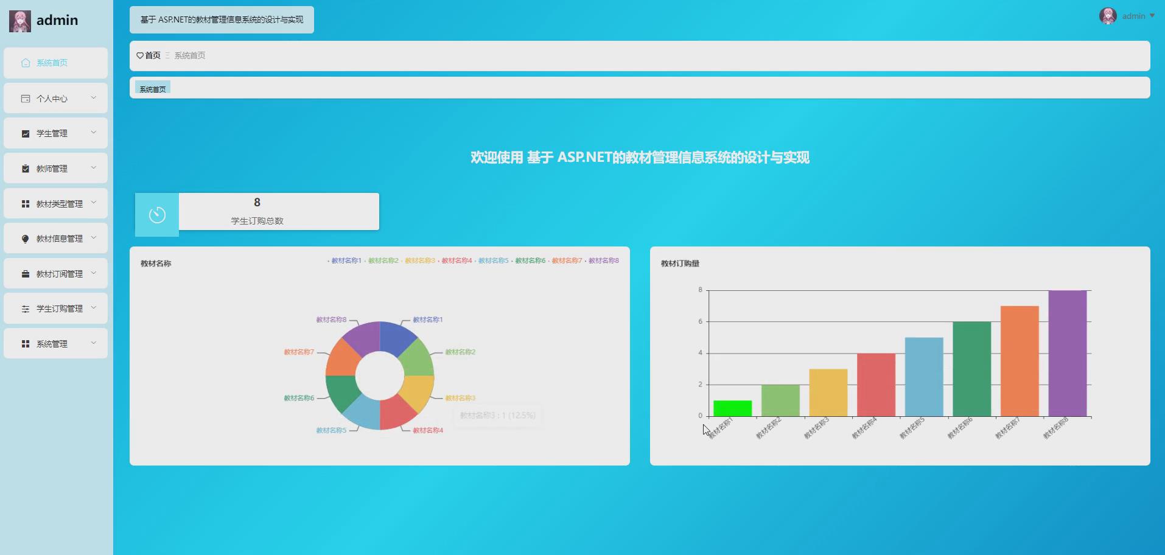Click the 系统首页 breadcrumb text
This screenshot has height=555, width=1165.
[190, 55]
